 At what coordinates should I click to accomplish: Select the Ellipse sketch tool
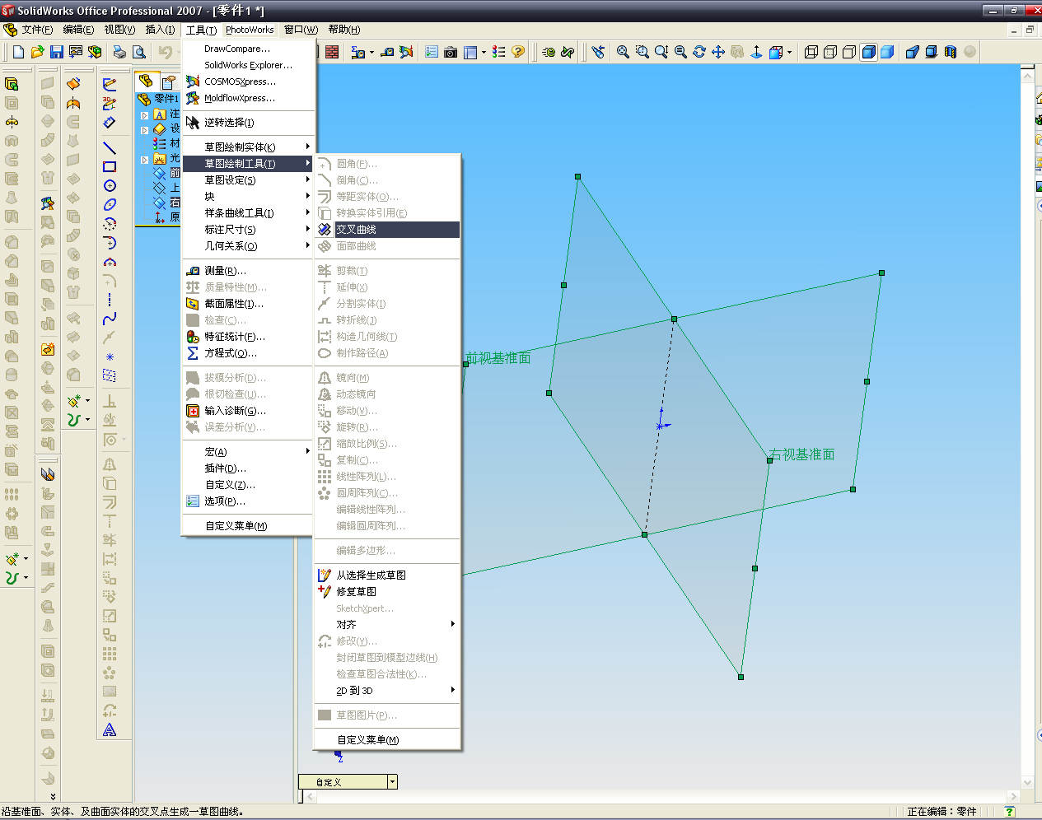[110, 205]
